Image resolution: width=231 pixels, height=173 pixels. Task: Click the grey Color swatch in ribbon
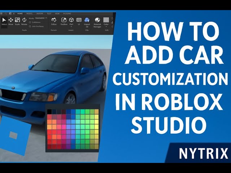[106, 20]
